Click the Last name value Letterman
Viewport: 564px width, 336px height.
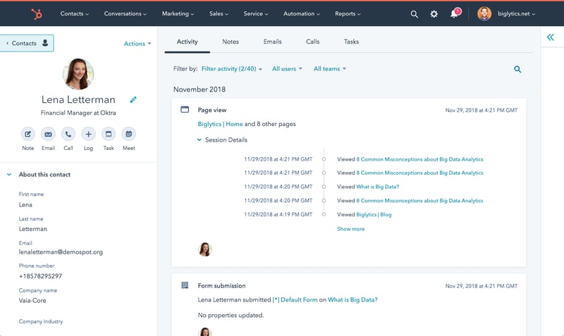(32, 229)
